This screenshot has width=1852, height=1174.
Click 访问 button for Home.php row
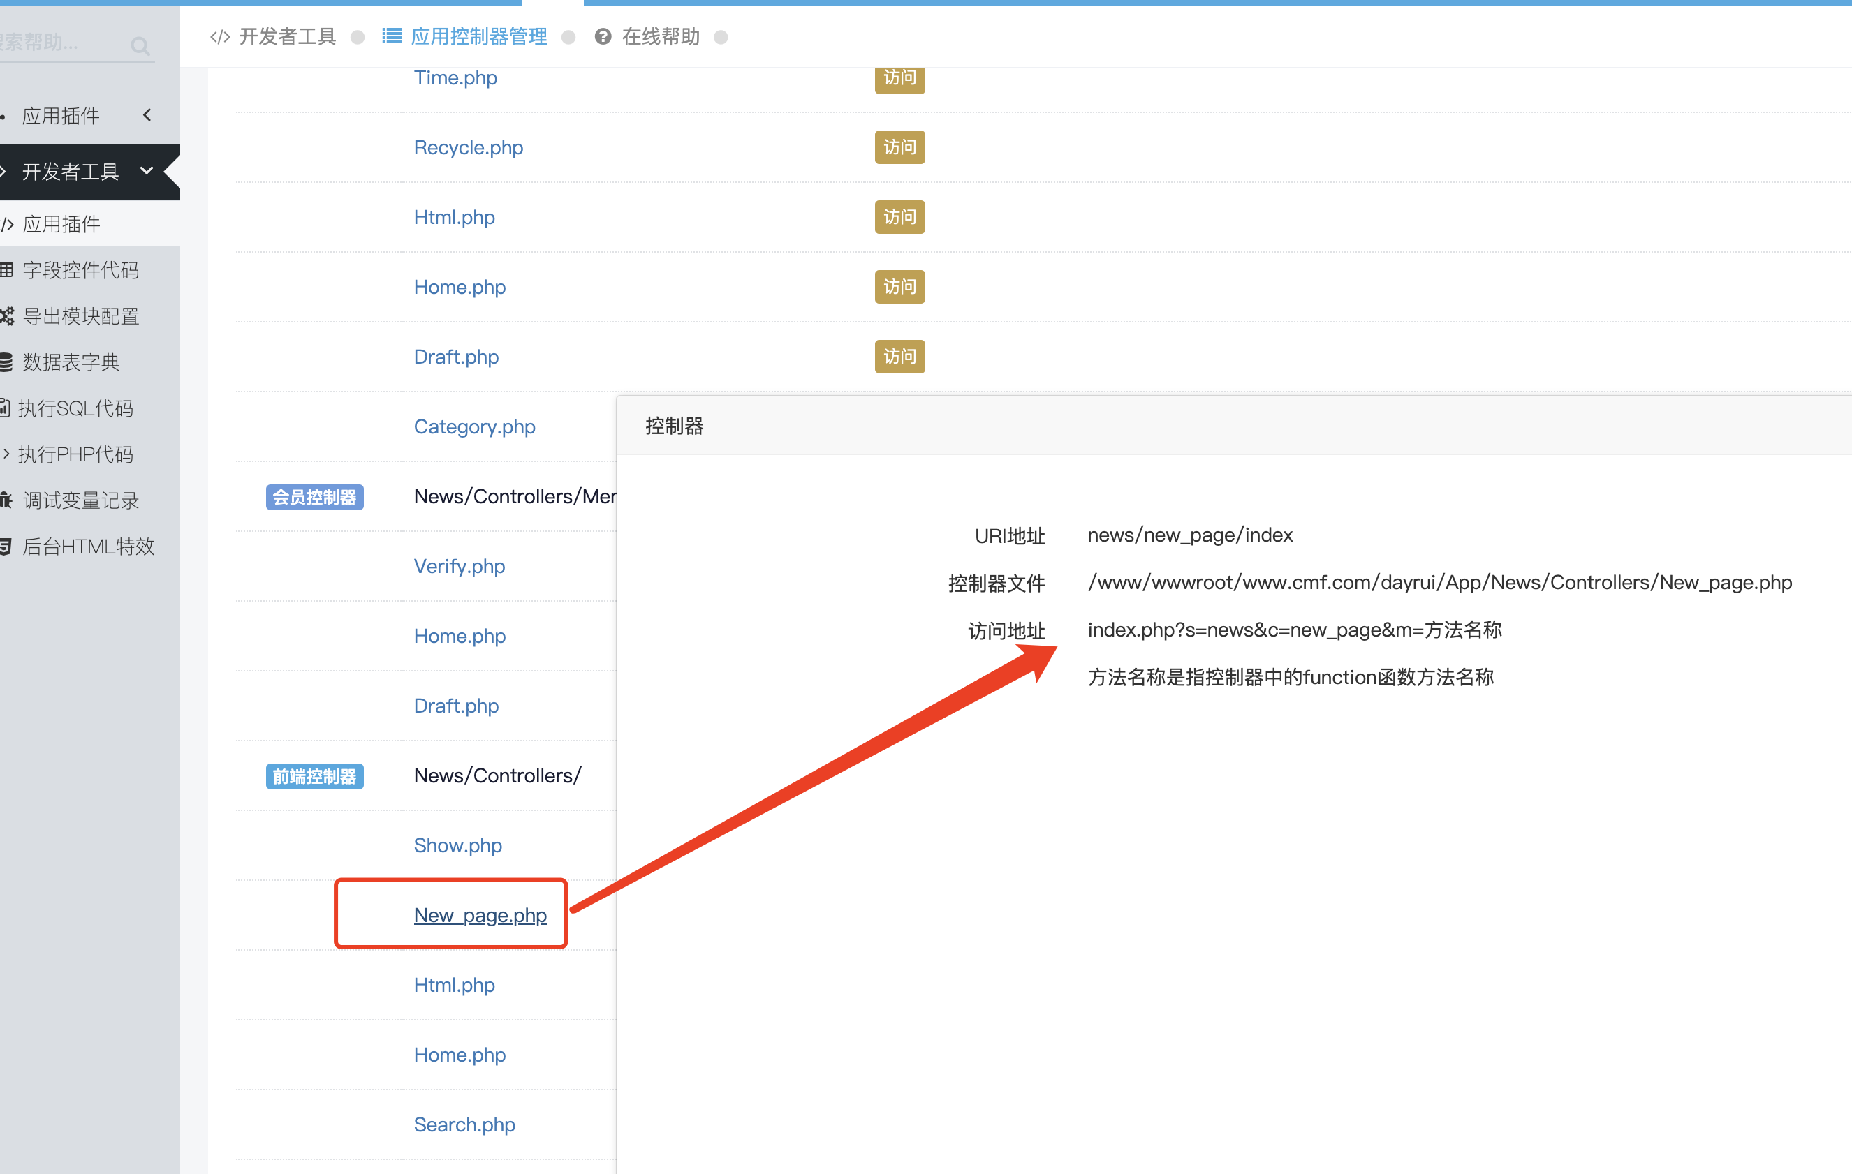(x=899, y=287)
